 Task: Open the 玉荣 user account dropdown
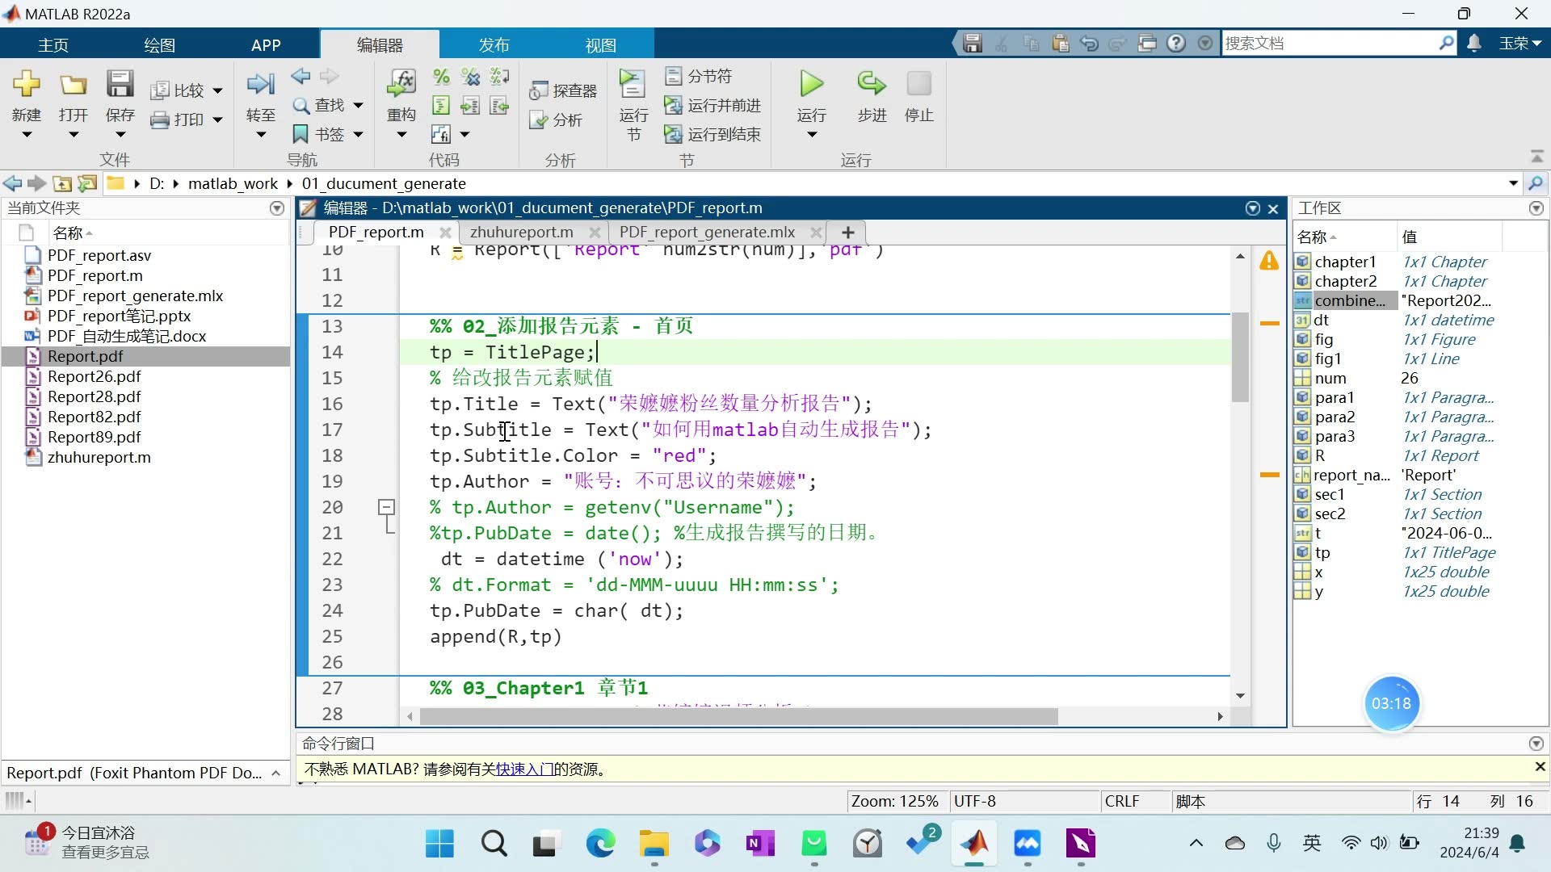point(1520,44)
